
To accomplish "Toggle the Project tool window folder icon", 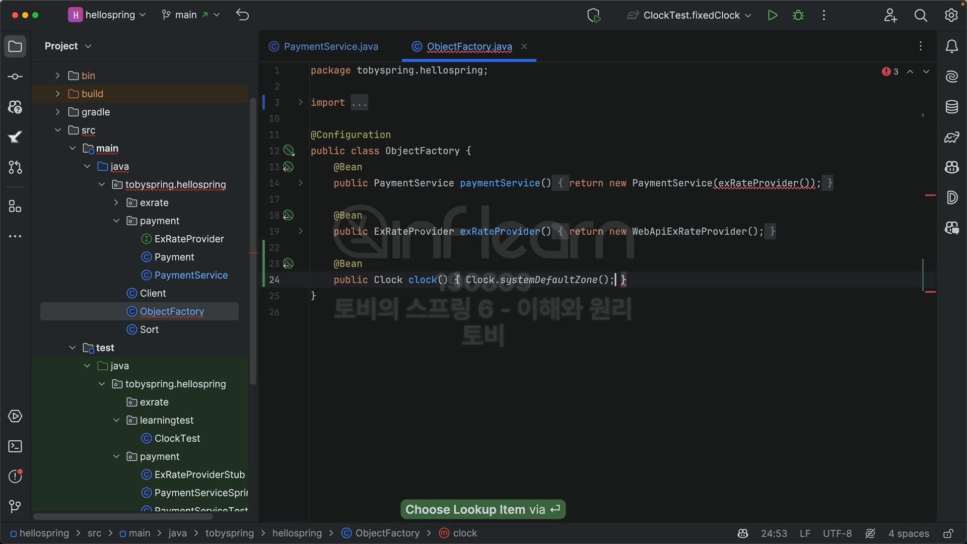I will point(15,46).
